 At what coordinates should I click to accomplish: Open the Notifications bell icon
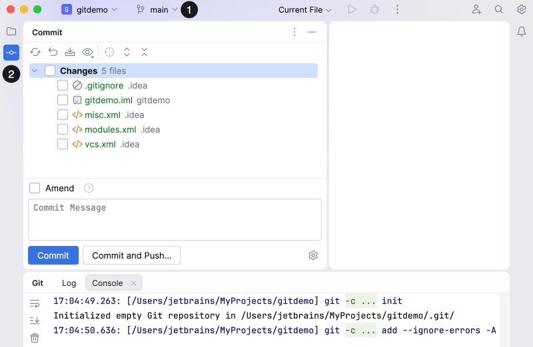[x=522, y=31]
